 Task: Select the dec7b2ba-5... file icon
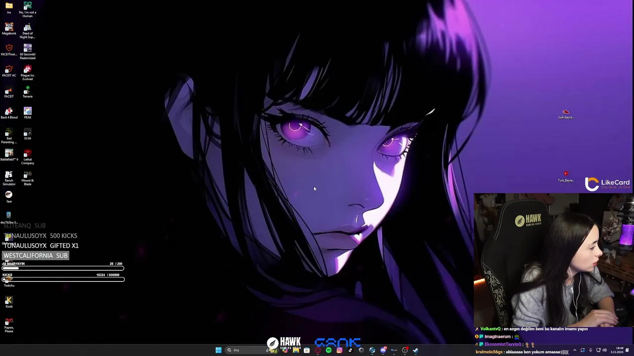[x=9, y=218]
